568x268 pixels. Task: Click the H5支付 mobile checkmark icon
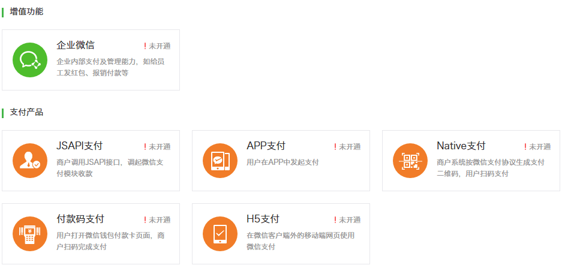pos(220,234)
